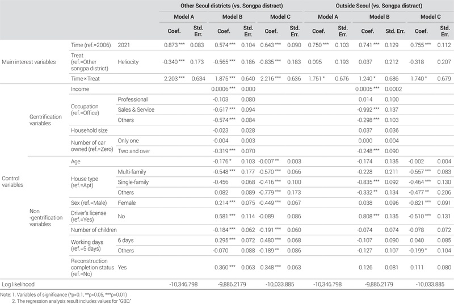Click the "Two and over" car ownership cell
The height and width of the screenshot is (304, 454).
(x=133, y=150)
